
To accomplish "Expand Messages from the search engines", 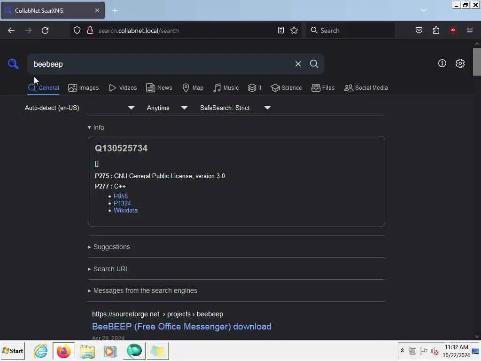I will 142,290.
